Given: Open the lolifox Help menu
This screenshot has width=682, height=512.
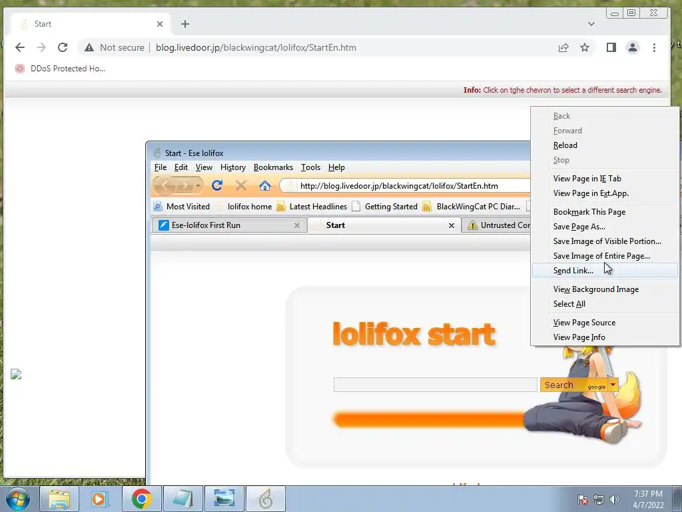Looking at the screenshot, I should tap(336, 167).
